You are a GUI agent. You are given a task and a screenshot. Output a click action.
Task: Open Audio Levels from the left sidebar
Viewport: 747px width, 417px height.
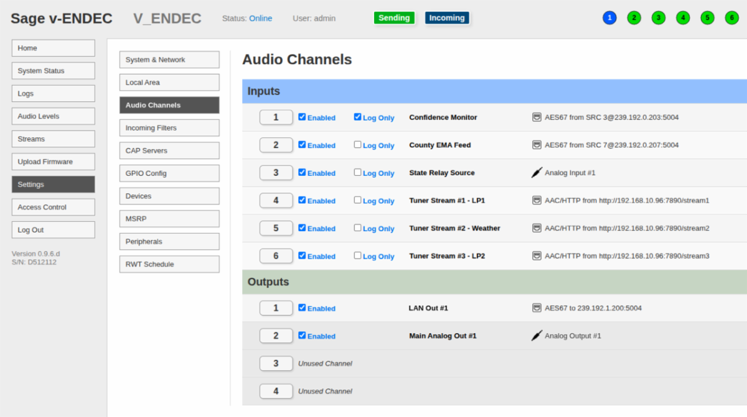53,116
